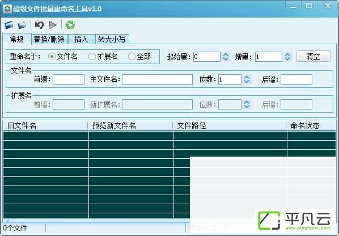Click the 文件名 后缀 input field
339x236 pixels.
pos(296,79)
